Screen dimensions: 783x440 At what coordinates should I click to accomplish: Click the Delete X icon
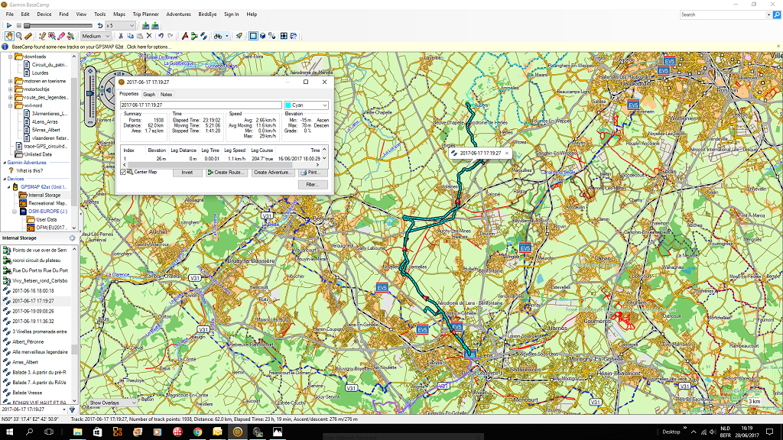pyautogui.click(x=149, y=36)
